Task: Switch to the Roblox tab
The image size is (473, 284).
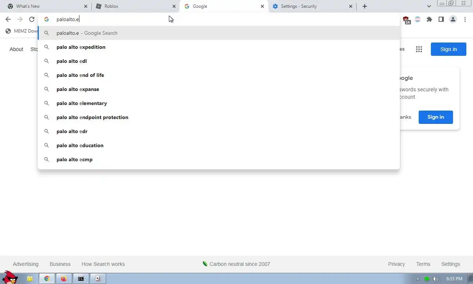Action: point(135,6)
